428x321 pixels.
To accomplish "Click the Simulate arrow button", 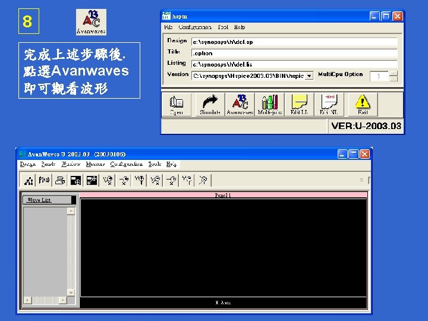I will point(210,105).
